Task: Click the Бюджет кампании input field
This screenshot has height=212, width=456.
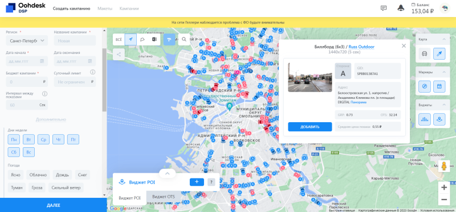Action: tap(27, 82)
